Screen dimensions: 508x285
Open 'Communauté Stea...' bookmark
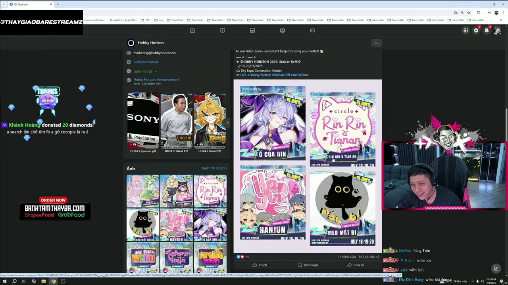[x=94, y=20]
